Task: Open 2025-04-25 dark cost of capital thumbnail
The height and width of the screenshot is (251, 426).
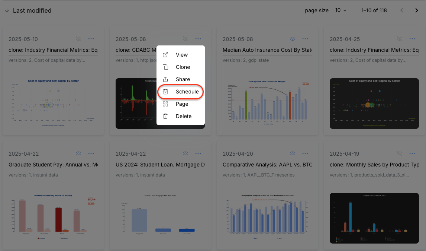Action: click(x=374, y=104)
